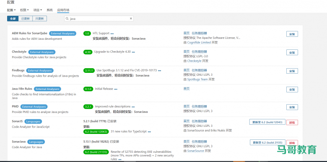The width and height of the screenshot is (327, 162).
Task: Go to the 系统 menu item
Action: click(x=49, y=10)
